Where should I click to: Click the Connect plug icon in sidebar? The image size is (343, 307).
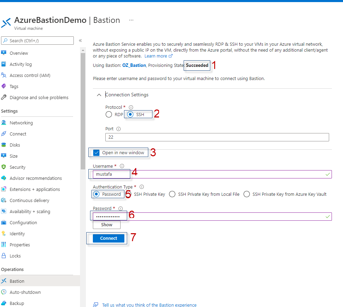click(x=4, y=134)
